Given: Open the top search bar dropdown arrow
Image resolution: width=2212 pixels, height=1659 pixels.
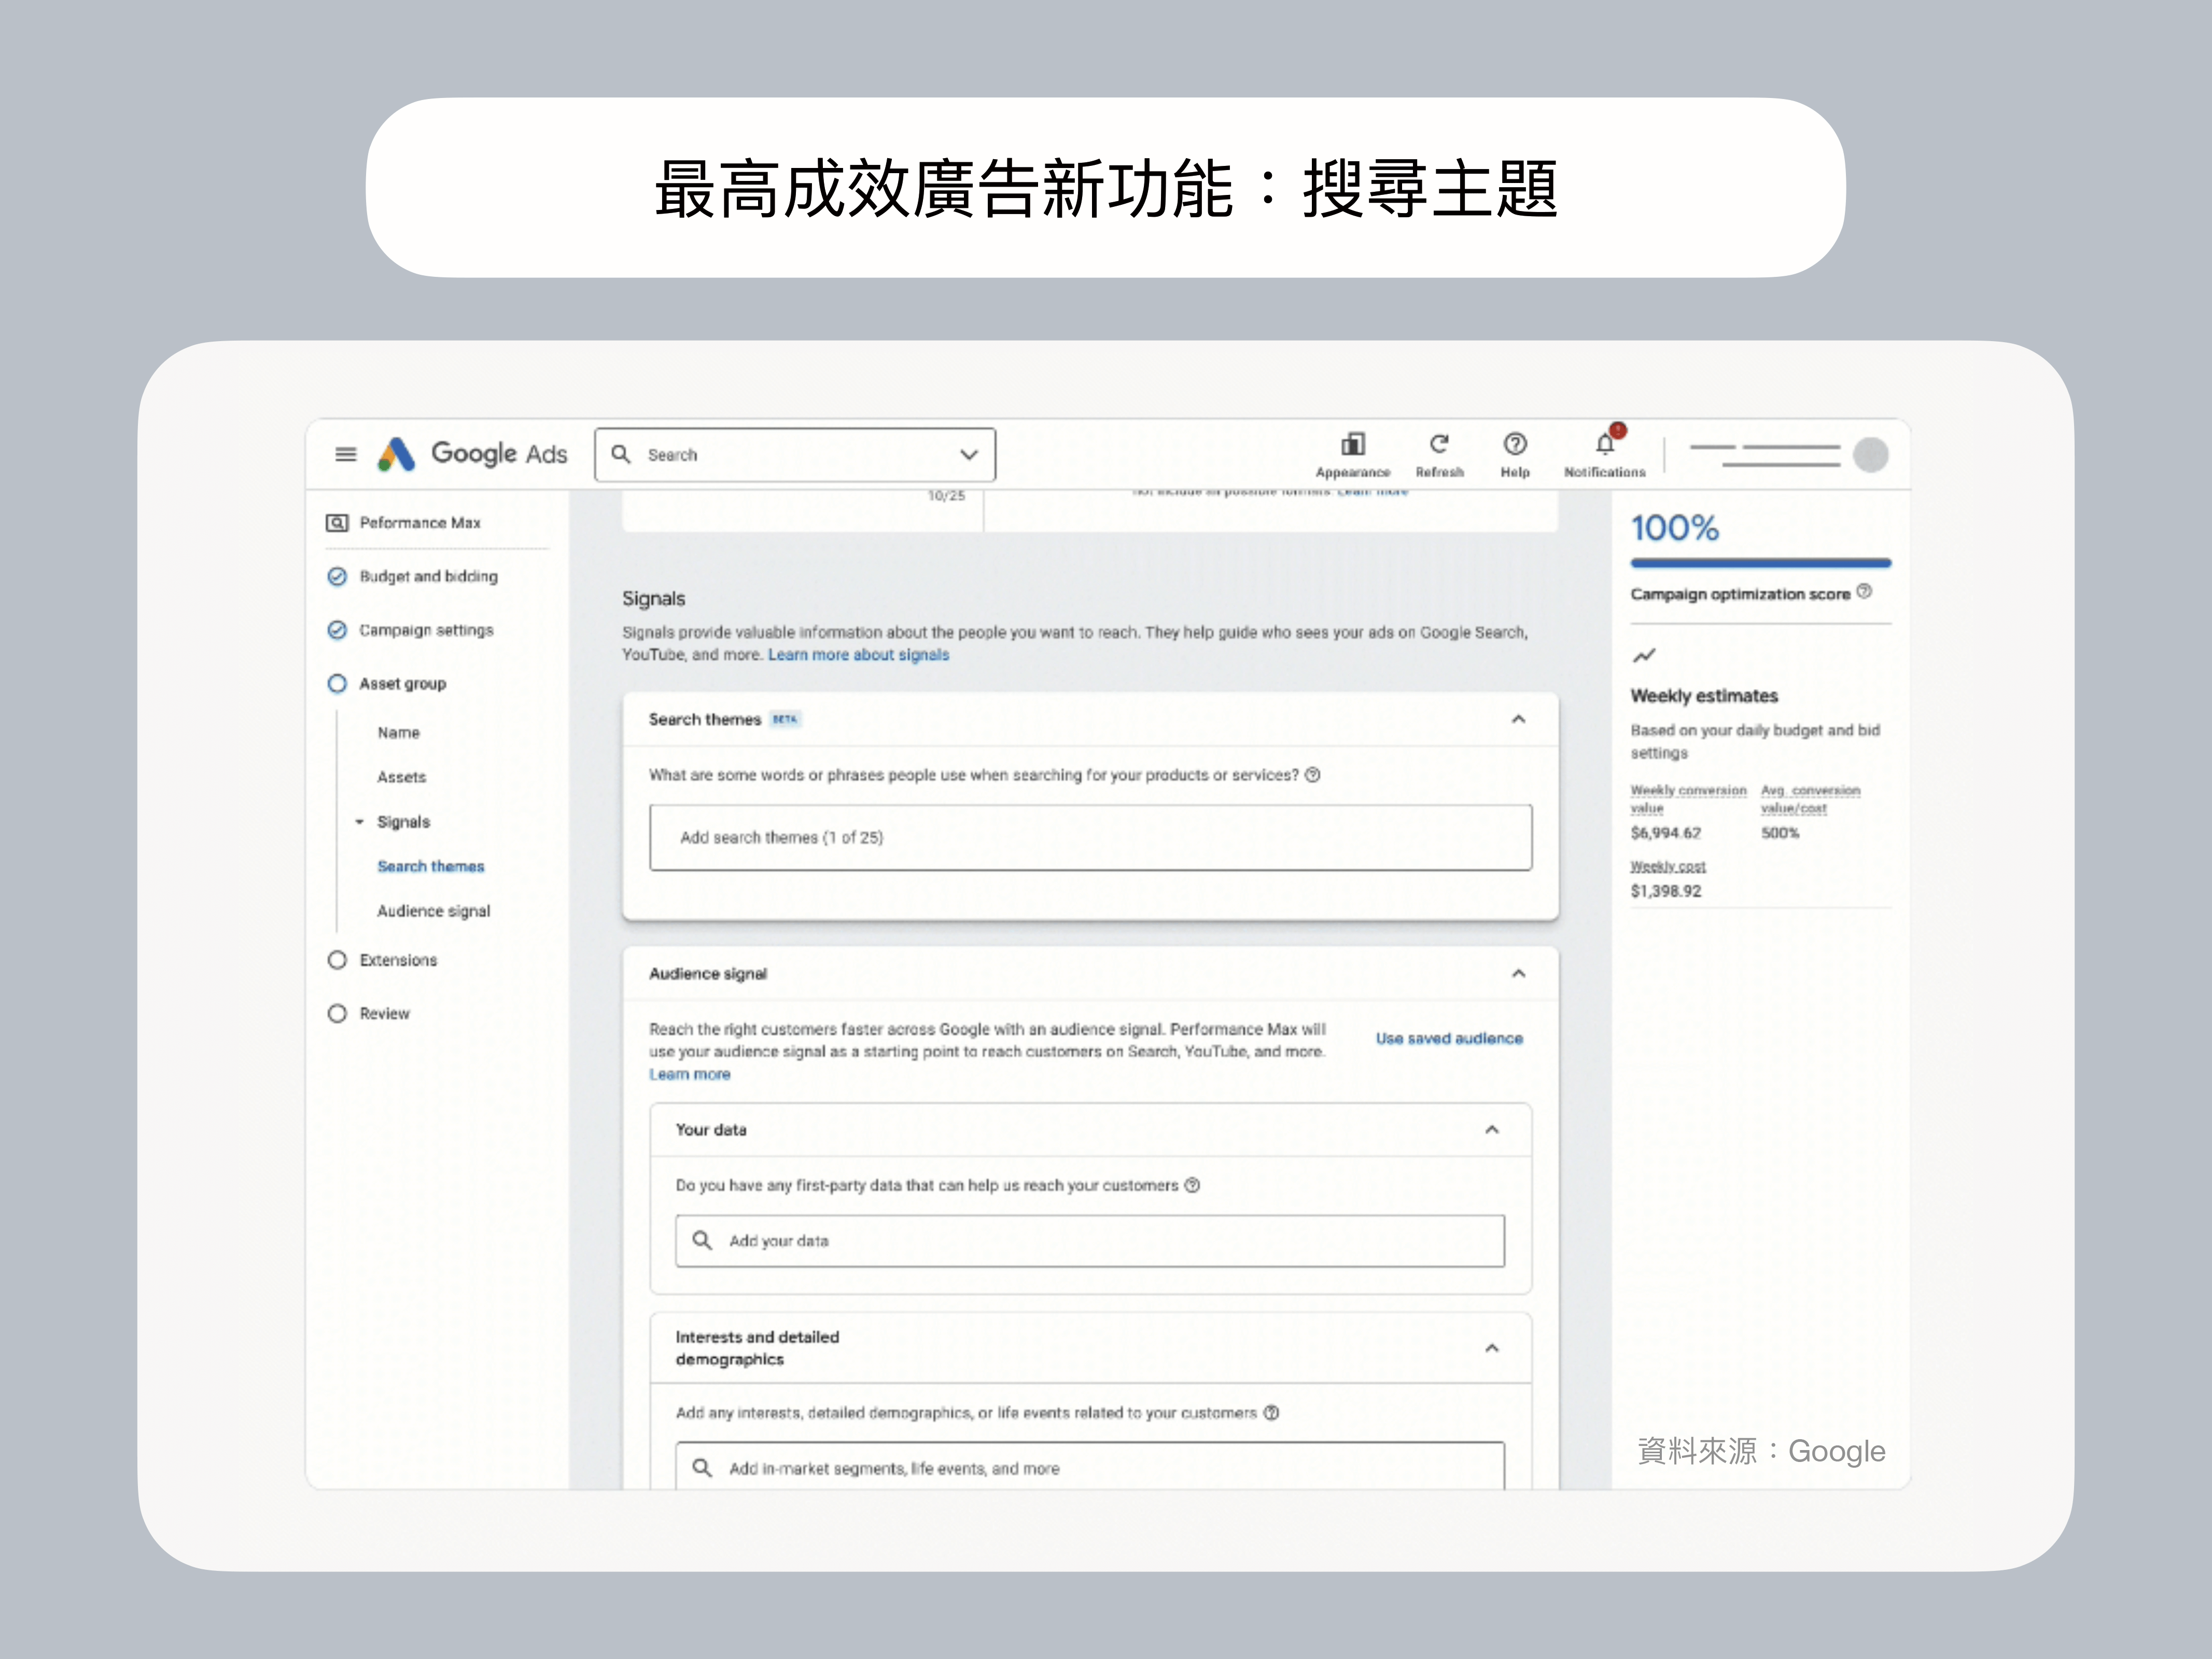Looking at the screenshot, I should [968, 454].
